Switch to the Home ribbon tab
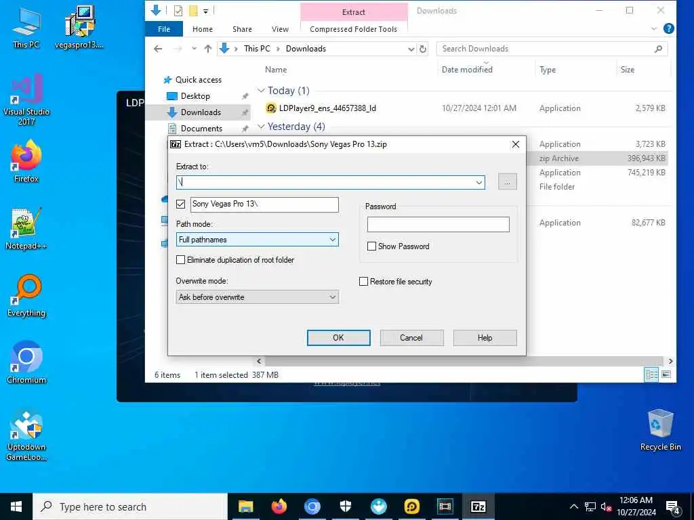 pos(202,29)
